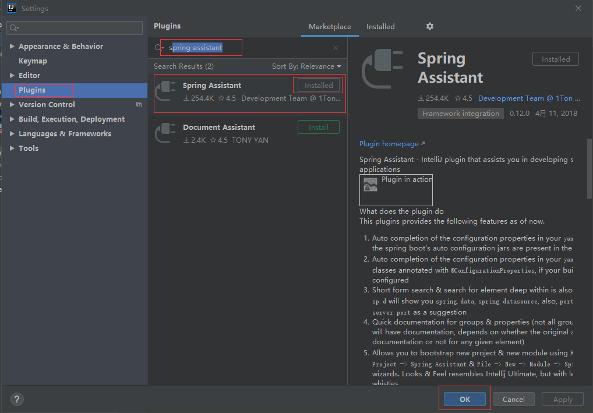Image resolution: width=593 pixels, height=413 pixels.
Task: Click Installed button in plugin detail panel
Action: click(556, 59)
